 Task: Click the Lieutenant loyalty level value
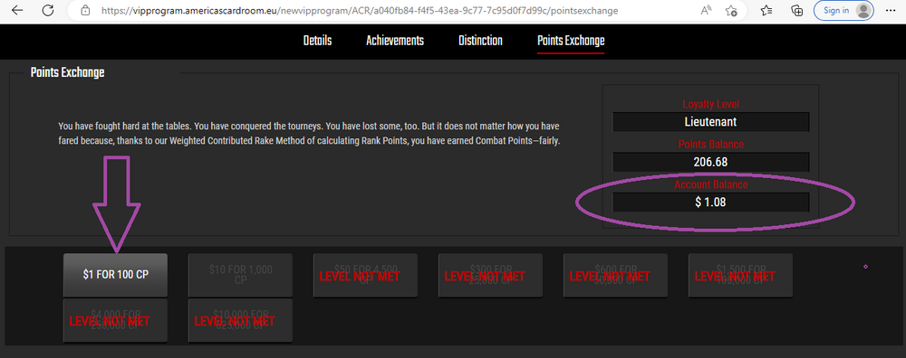[710, 122]
